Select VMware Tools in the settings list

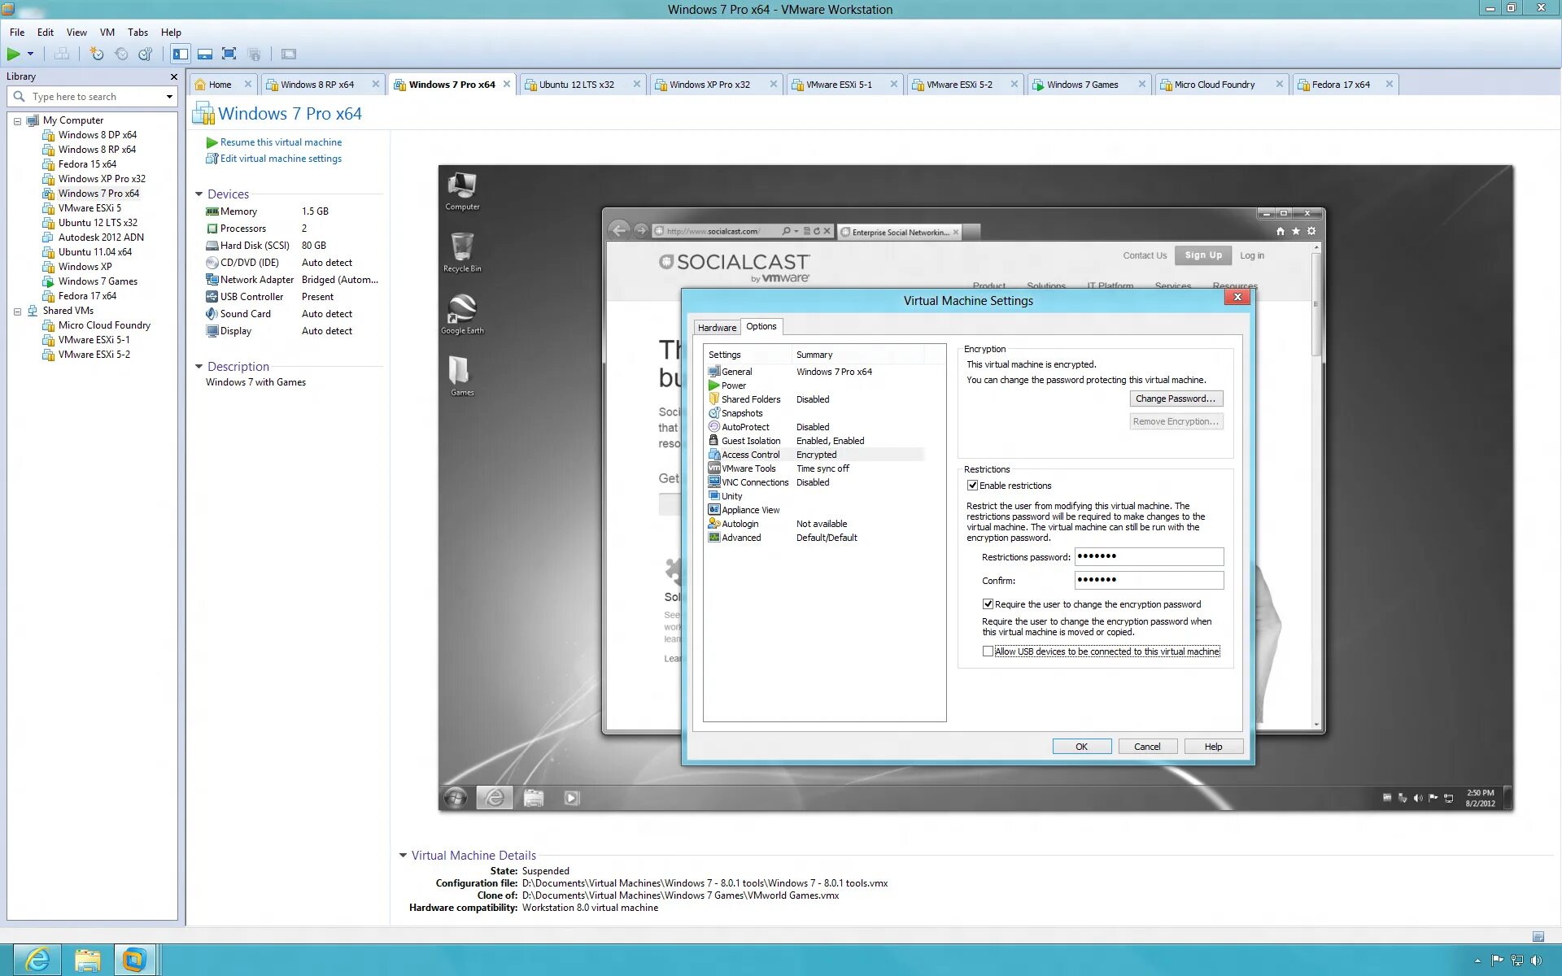[748, 468]
